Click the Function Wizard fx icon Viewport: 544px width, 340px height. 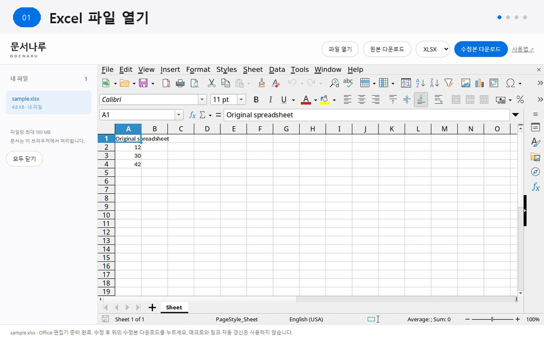tap(192, 115)
